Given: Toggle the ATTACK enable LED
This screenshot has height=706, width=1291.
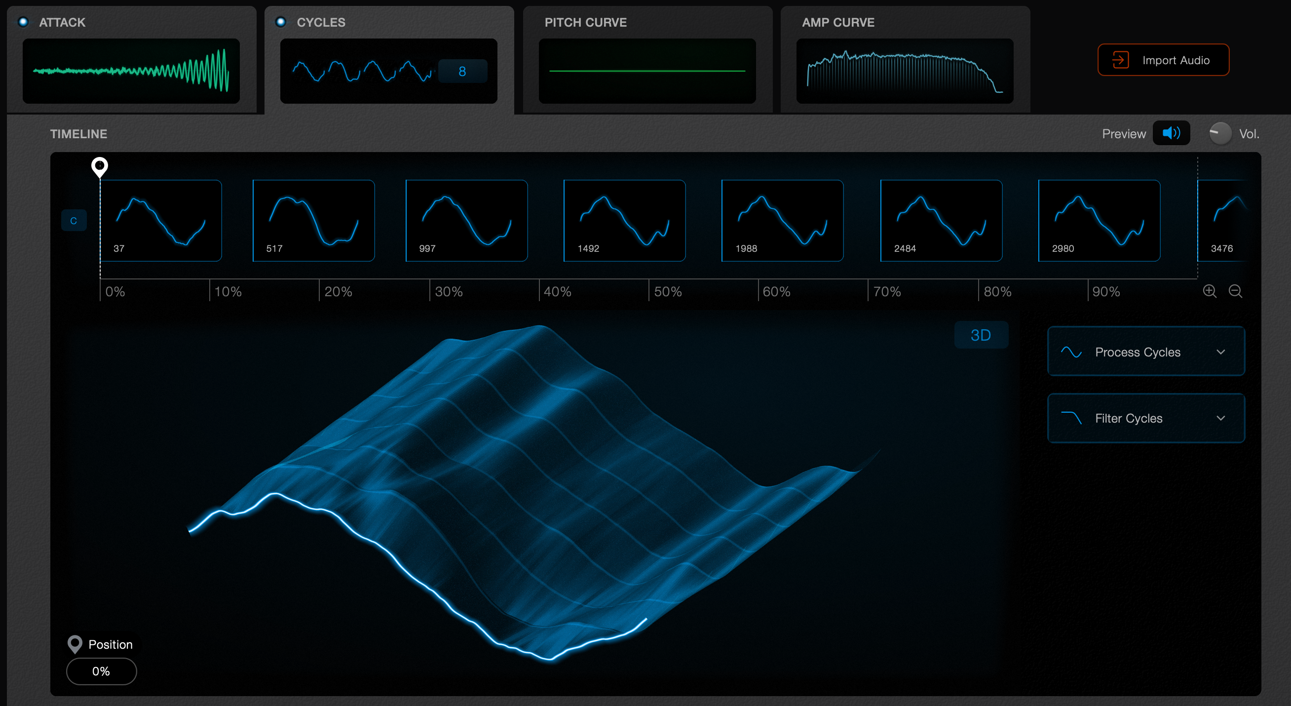Looking at the screenshot, I should [x=23, y=22].
